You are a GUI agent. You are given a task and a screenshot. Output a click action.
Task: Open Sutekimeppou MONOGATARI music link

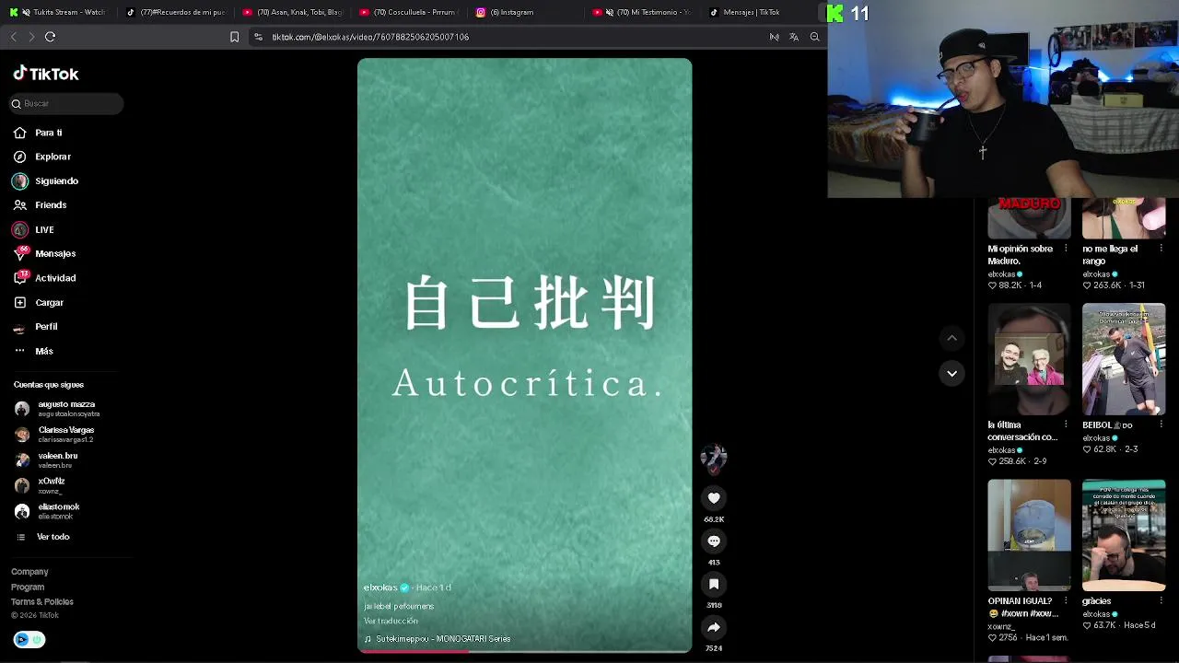[x=438, y=639]
